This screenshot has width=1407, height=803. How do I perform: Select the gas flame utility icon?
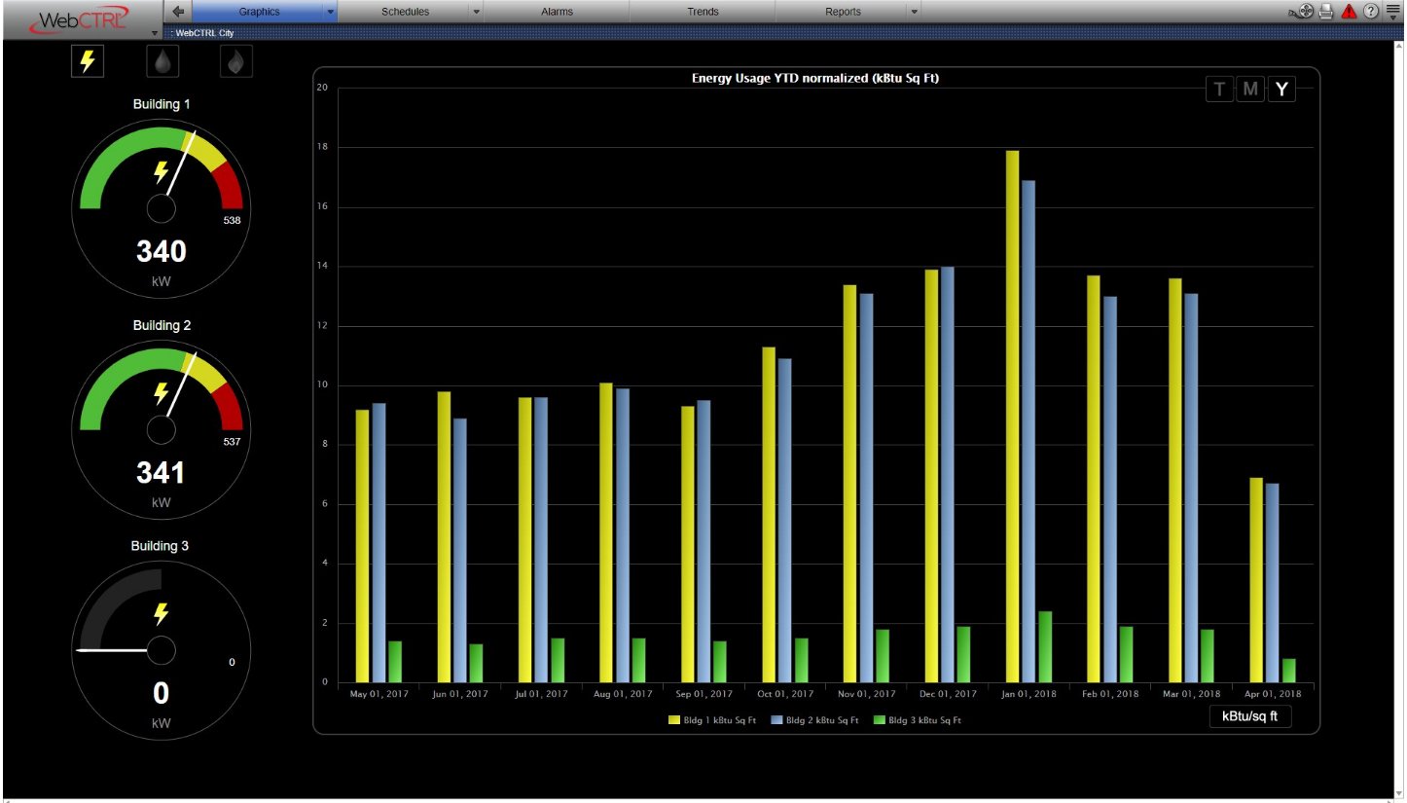(x=236, y=60)
